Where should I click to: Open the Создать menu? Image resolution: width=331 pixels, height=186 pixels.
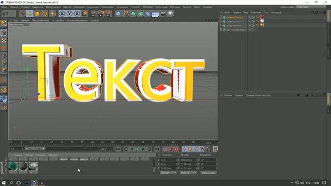tap(25, 7)
